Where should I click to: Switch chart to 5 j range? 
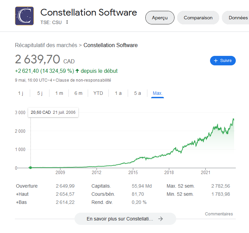pos(40,93)
